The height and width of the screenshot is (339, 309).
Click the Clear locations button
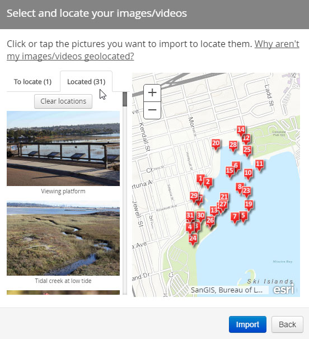pyautogui.click(x=63, y=101)
